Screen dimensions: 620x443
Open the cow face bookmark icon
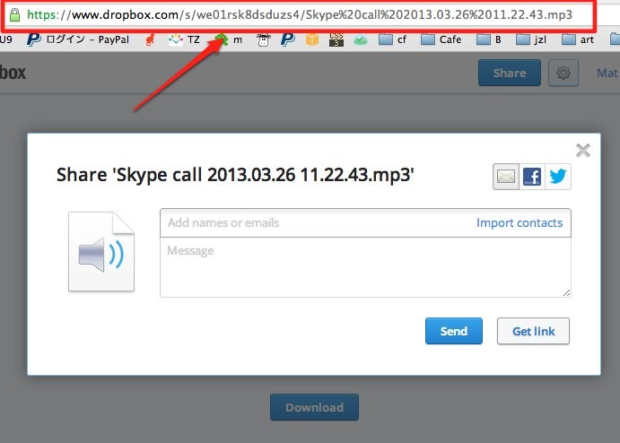[263, 39]
